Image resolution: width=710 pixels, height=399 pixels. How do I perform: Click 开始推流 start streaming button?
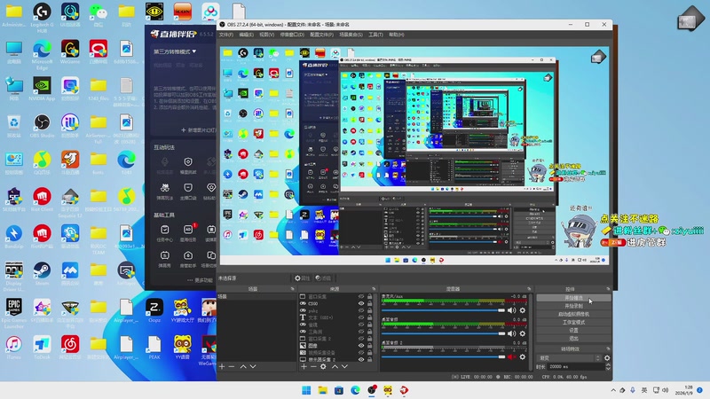coord(573,298)
